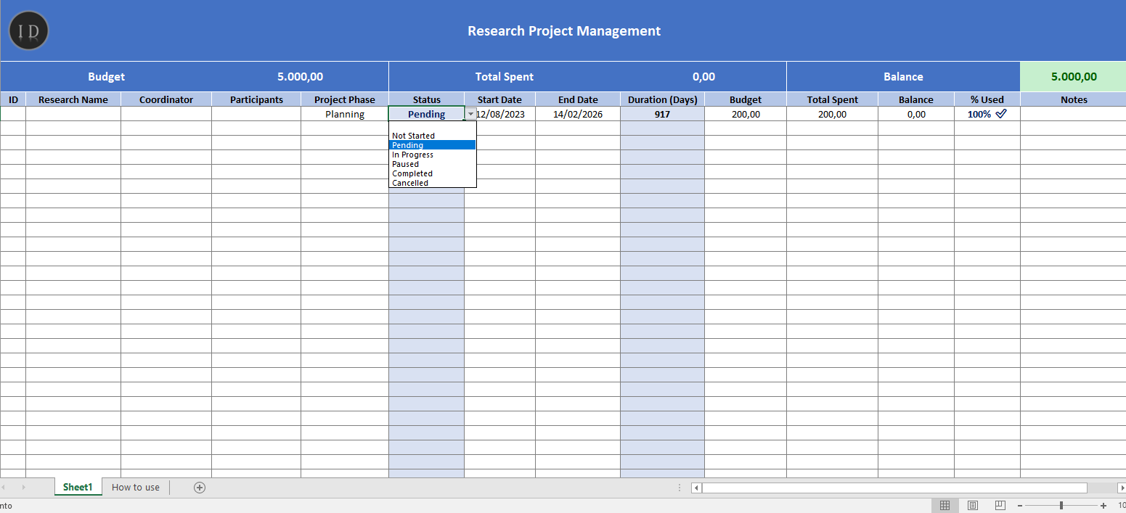Click the 'Notes' column header
The width and height of the screenshot is (1126, 513).
pos(1074,99)
